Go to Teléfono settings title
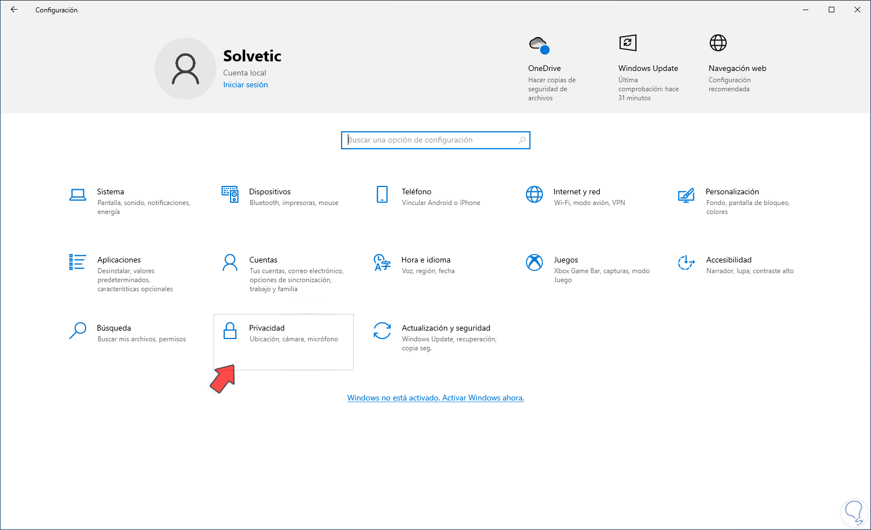The image size is (871, 530). coord(417,192)
